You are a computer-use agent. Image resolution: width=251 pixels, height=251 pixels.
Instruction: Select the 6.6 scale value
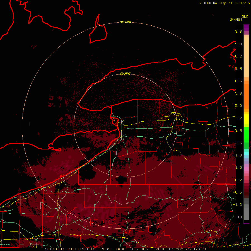pyautogui.click(x=238, y=81)
